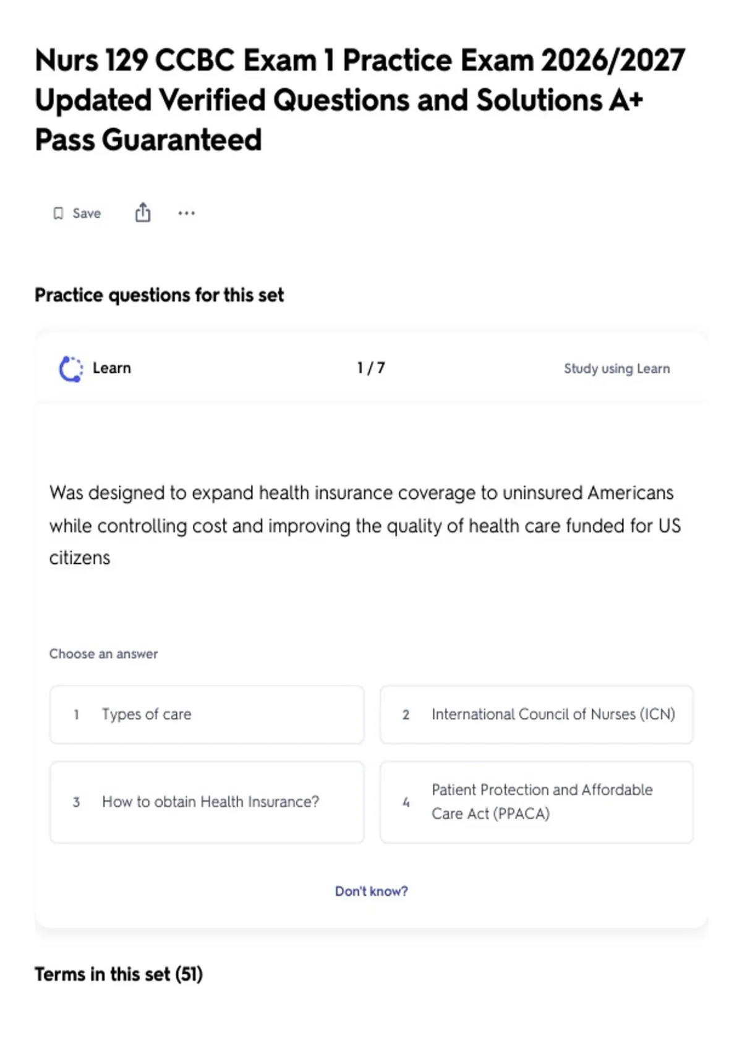The height and width of the screenshot is (1051, 742).
Task: Click the 'Don't know?' link
Action: (x=371, y=891)
